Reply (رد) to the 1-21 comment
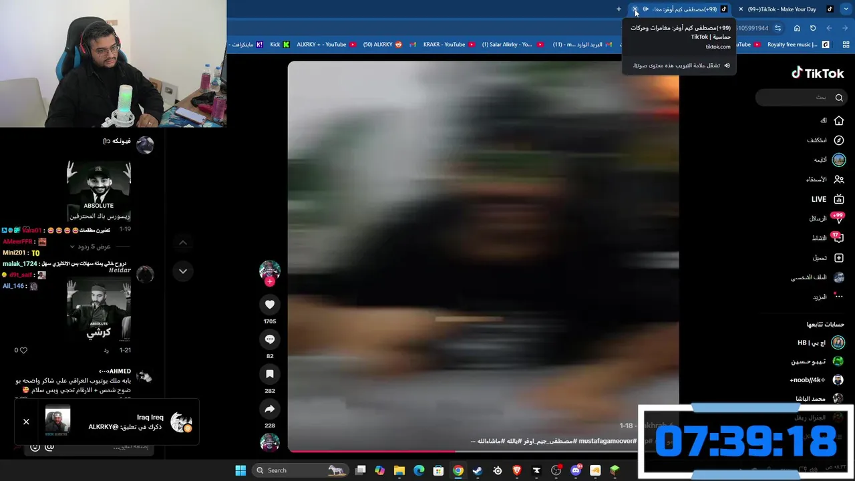Viewport: 855px width, 481px height. [x=106, y=350]
